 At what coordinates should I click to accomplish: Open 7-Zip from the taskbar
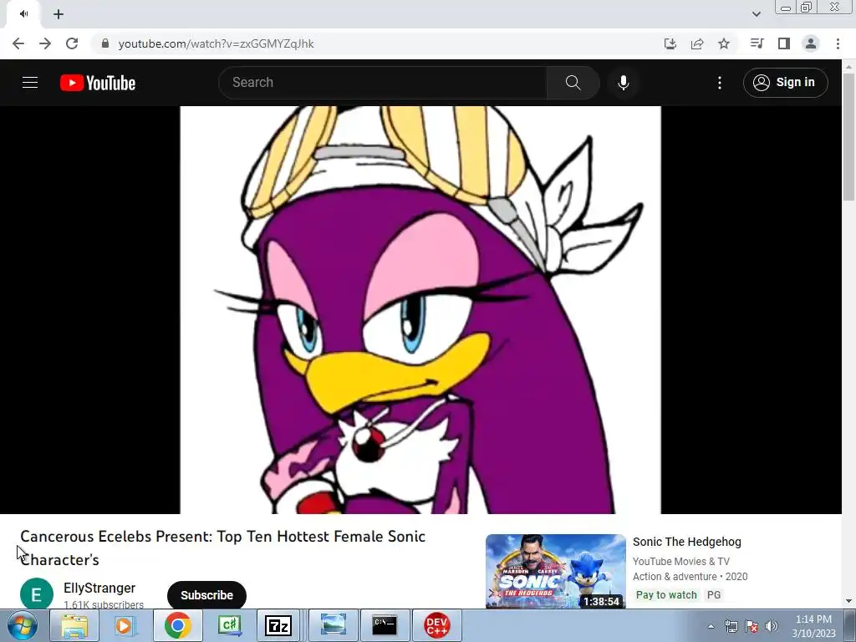tap(278, 625)
